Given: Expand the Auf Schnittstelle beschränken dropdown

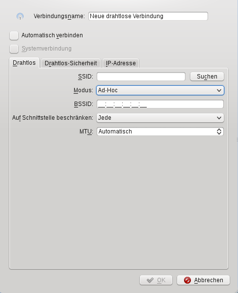Looking at the screenshot, I should coord(160,118).
